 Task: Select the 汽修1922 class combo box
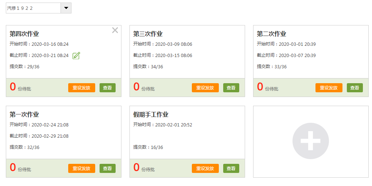33,8
